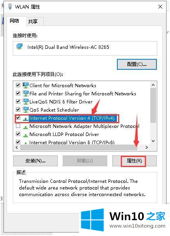
Task: Open adapter settings with 配置(C) button
Action: click(137, 64)
